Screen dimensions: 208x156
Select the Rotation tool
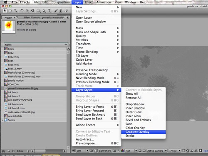[22, 11]
